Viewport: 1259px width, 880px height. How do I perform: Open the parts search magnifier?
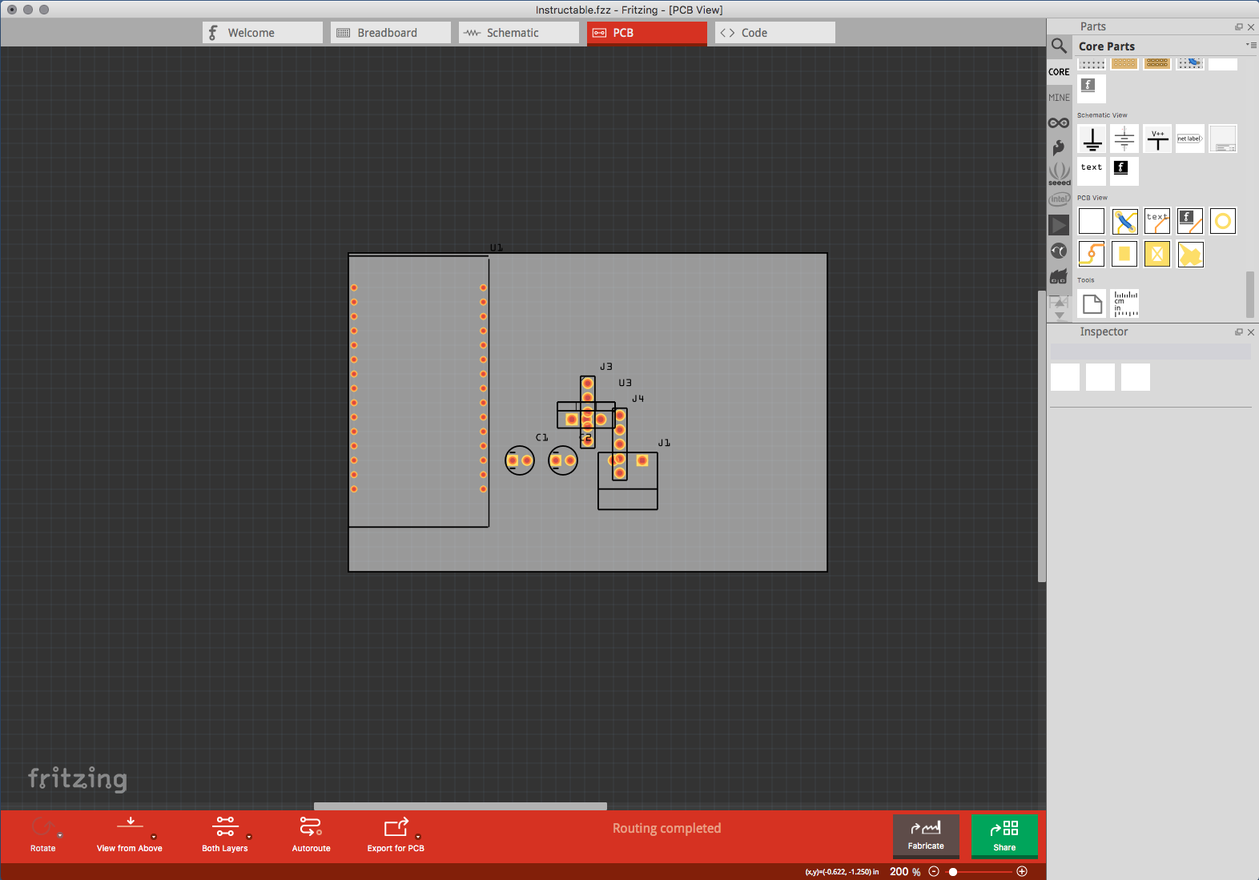pos(1059,46)
